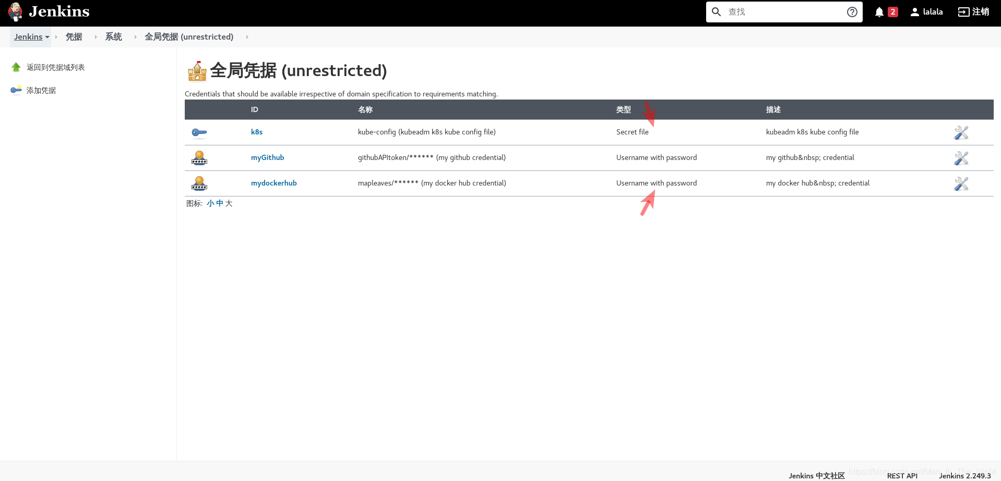Update k8s credential via wrench icon
The image size is (1001, 481).
point(961,132)
